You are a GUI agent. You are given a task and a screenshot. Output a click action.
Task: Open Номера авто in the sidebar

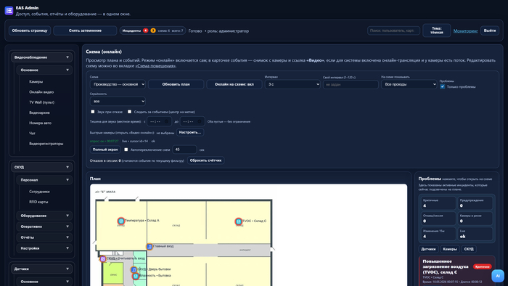40,123
